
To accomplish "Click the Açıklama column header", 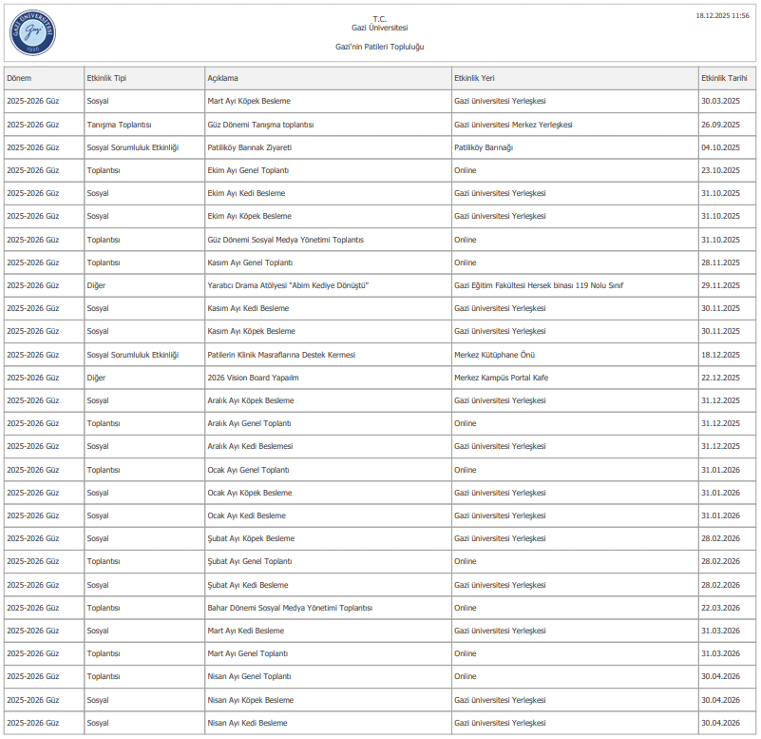I will [223, 78].
